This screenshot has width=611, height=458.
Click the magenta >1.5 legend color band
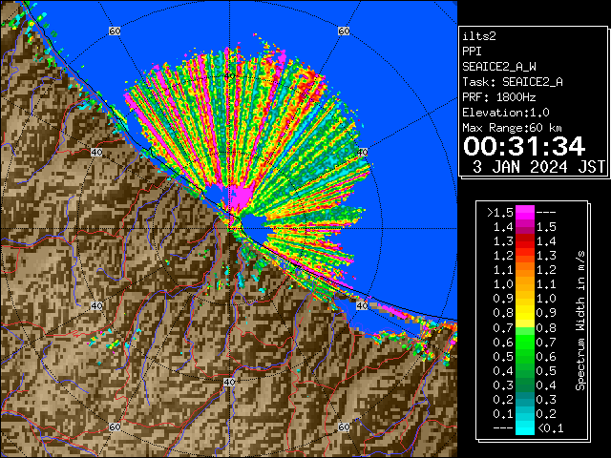tap(524, 212)
